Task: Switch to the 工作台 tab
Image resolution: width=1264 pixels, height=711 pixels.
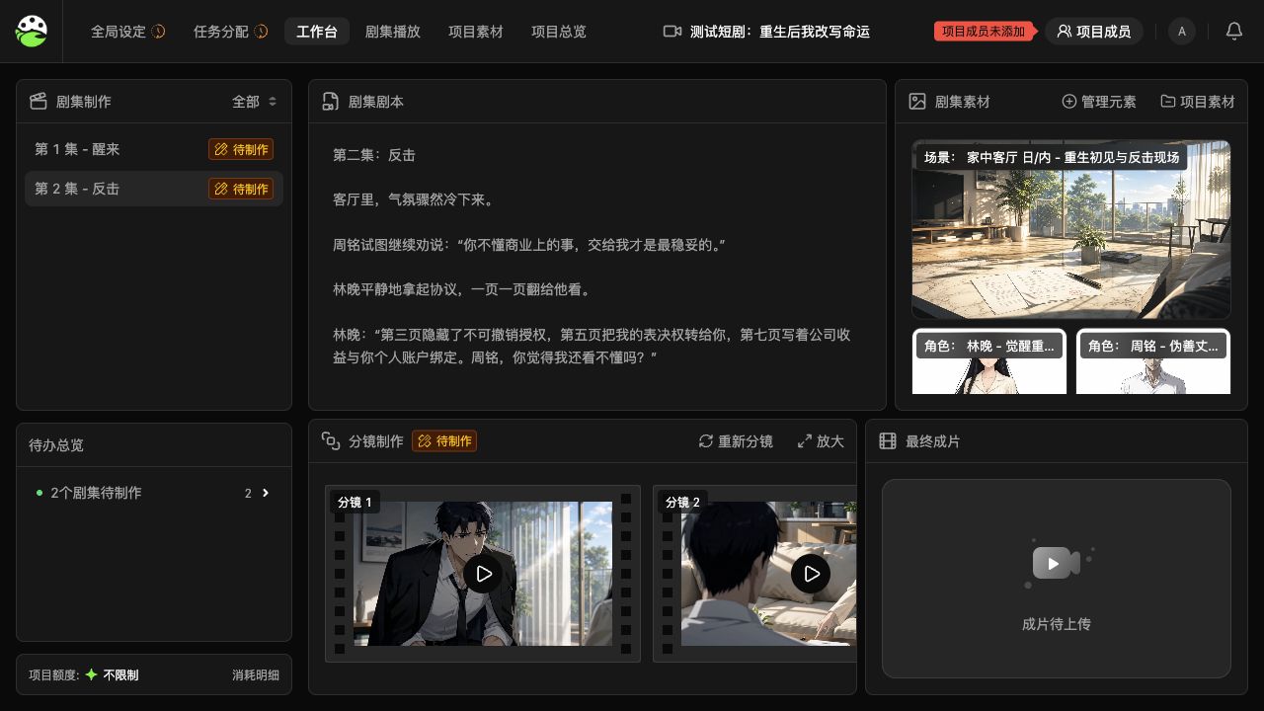Action: pos(317,32)
